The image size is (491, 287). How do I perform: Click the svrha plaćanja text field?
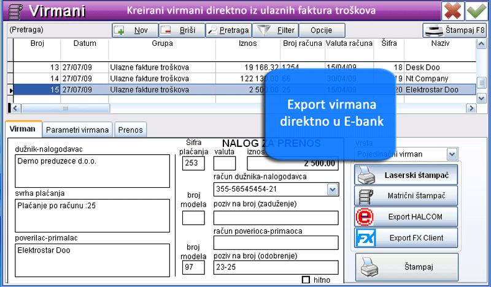(x=91, y=213)
